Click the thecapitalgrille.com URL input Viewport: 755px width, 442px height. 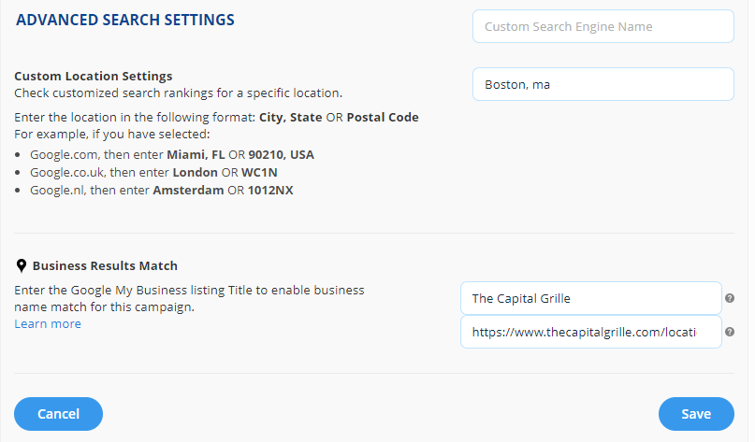click(x=591, y=332)
